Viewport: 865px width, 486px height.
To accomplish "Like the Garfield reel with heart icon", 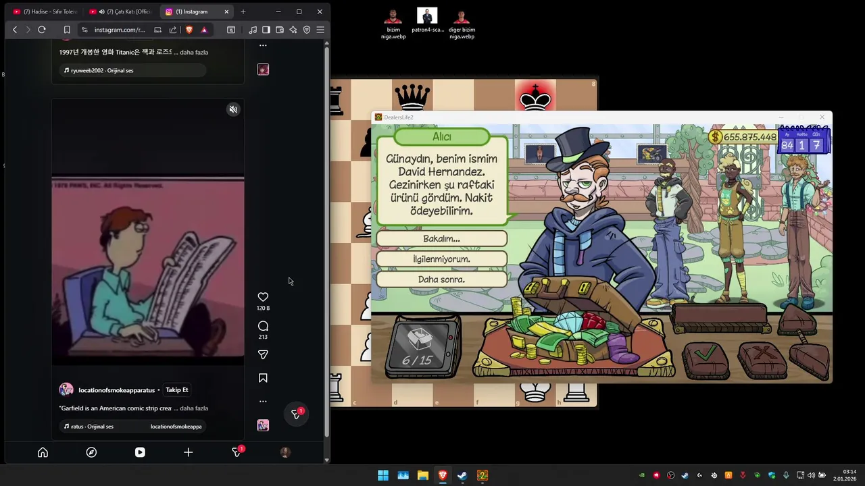I will [x=263, y=297].
